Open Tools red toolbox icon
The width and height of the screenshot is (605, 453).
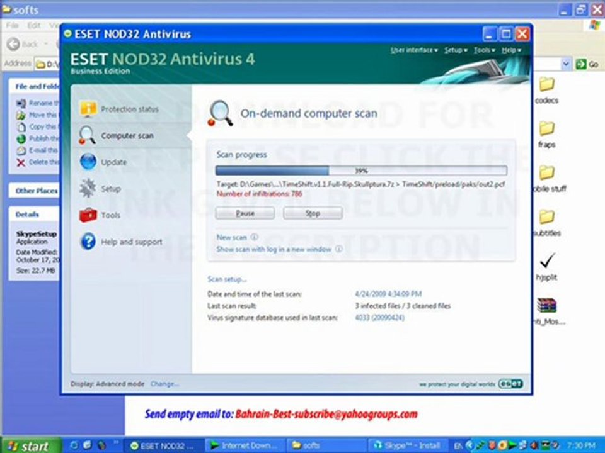tap(88, 215)
